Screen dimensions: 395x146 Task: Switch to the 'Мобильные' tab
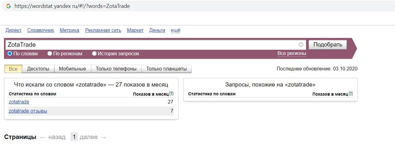[x=72, y=69]
